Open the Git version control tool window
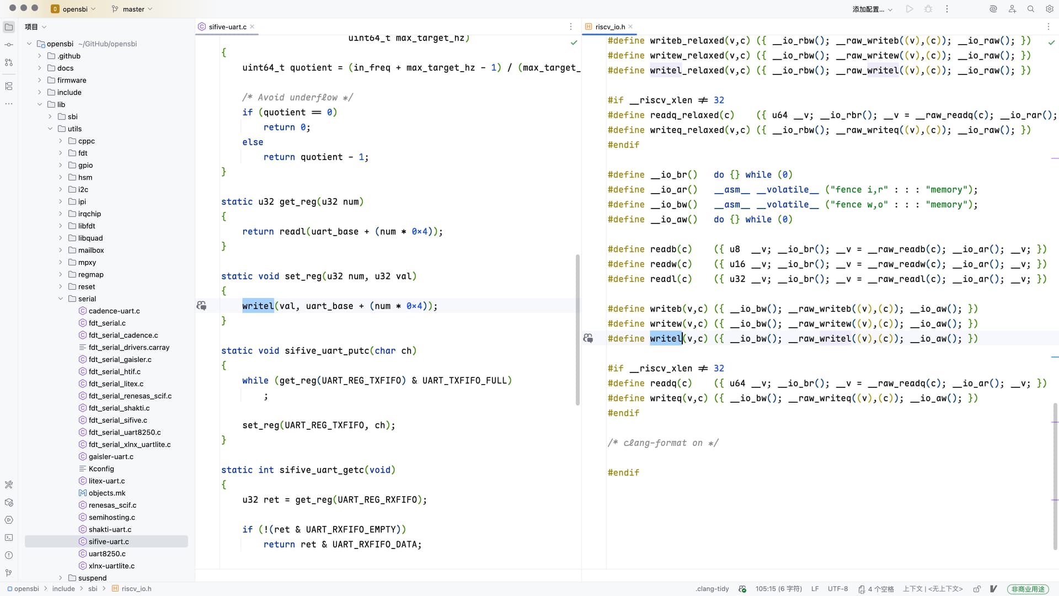Screen dimensions: 1059x596 9,573
